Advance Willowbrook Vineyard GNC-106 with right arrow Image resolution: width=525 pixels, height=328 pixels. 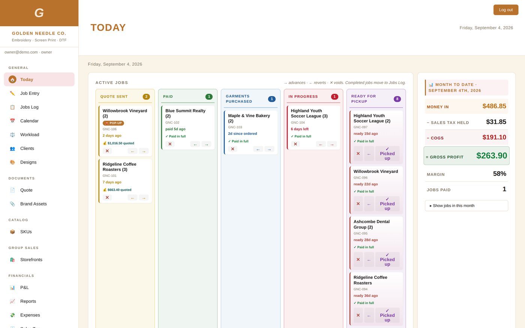pos(144,151)
